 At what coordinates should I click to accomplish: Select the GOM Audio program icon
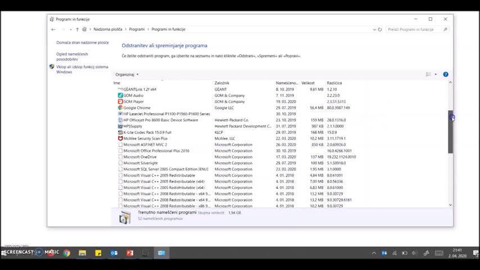point(120,96)
